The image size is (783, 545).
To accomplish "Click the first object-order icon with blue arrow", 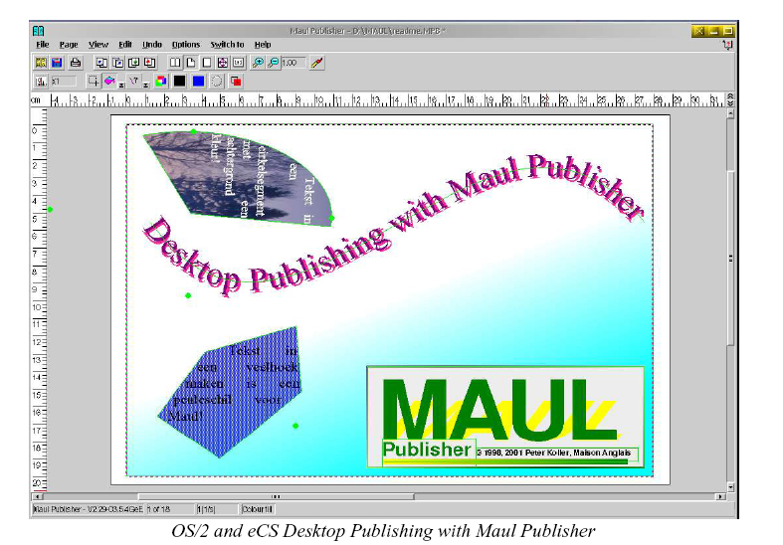I will pyautogui.click(x=101, y=63).
